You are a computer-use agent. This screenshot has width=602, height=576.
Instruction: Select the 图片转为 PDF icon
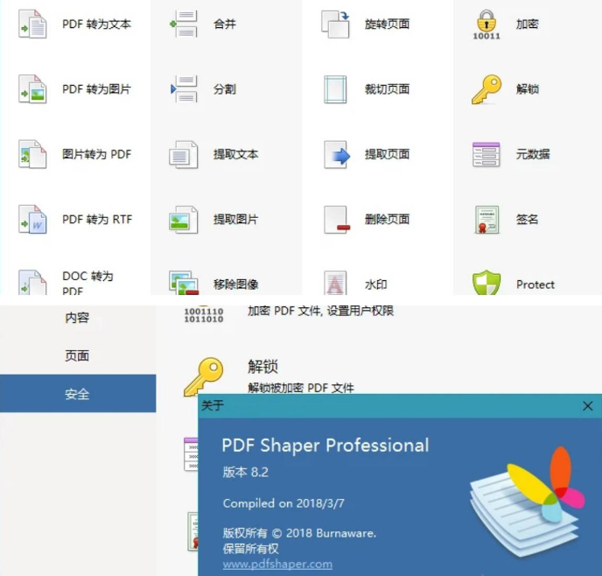[32, 154]
